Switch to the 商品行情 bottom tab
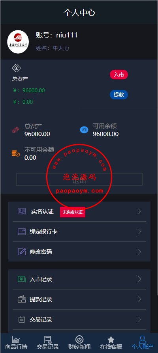Screen dimensions: 158x353 pyautogui.click(x=16, y=343)
